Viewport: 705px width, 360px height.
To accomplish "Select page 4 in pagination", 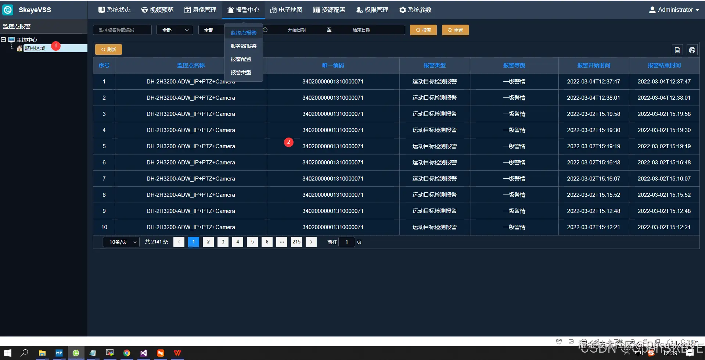I will point(238,242).
